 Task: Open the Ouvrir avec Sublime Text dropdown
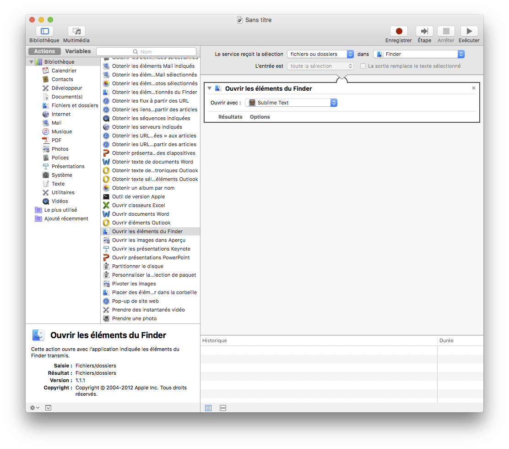(291, 103)
